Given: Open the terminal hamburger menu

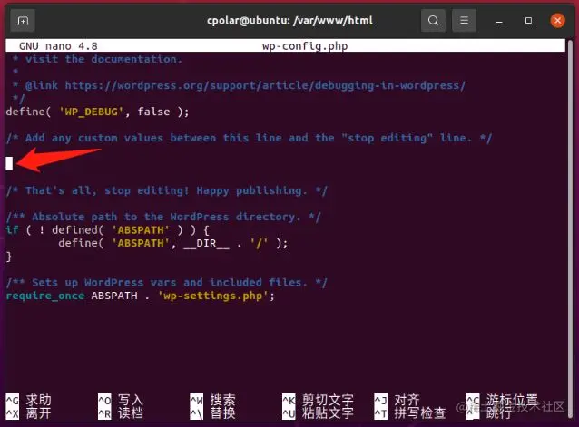Looking at the screenshot, I should pos(464,20).
